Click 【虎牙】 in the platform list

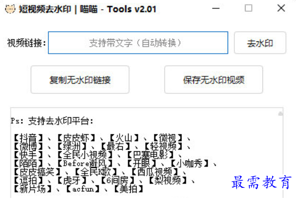pos(72,180)
